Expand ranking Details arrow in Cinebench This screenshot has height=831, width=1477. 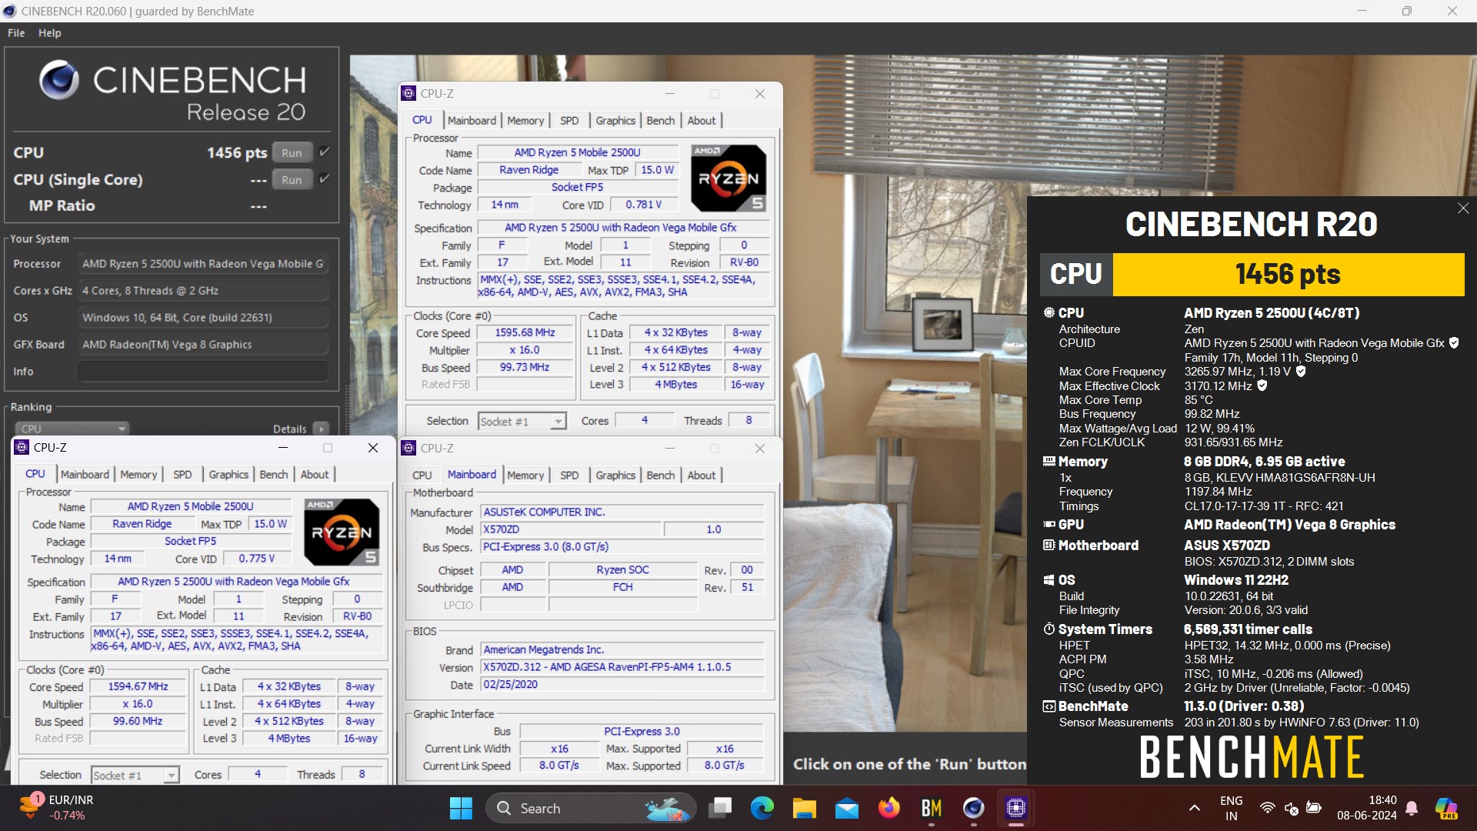click(321, 429)
